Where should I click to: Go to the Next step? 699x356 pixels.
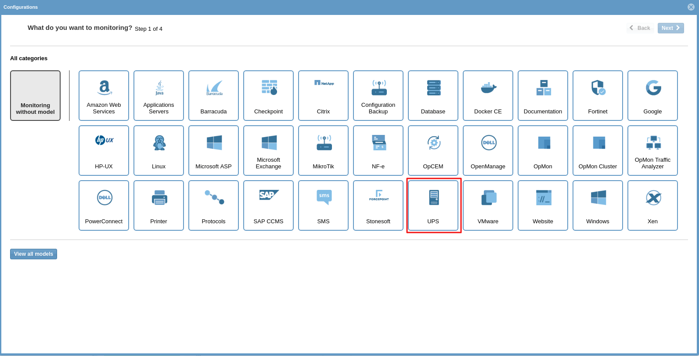pos(670,28)
